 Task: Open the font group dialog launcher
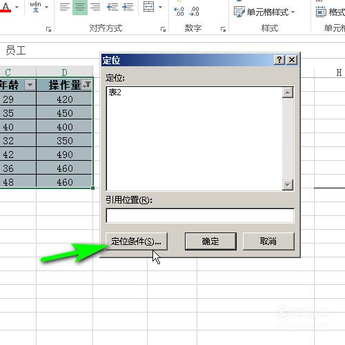(48, 29)
